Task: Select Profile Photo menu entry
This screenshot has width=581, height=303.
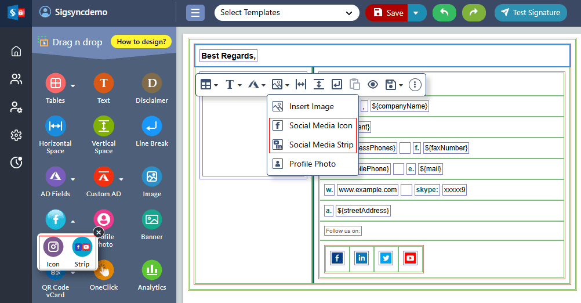Action: [312, 164]
